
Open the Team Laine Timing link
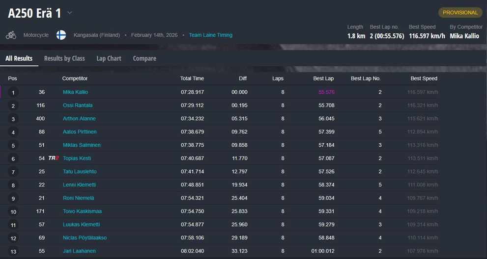coord(210,35)
